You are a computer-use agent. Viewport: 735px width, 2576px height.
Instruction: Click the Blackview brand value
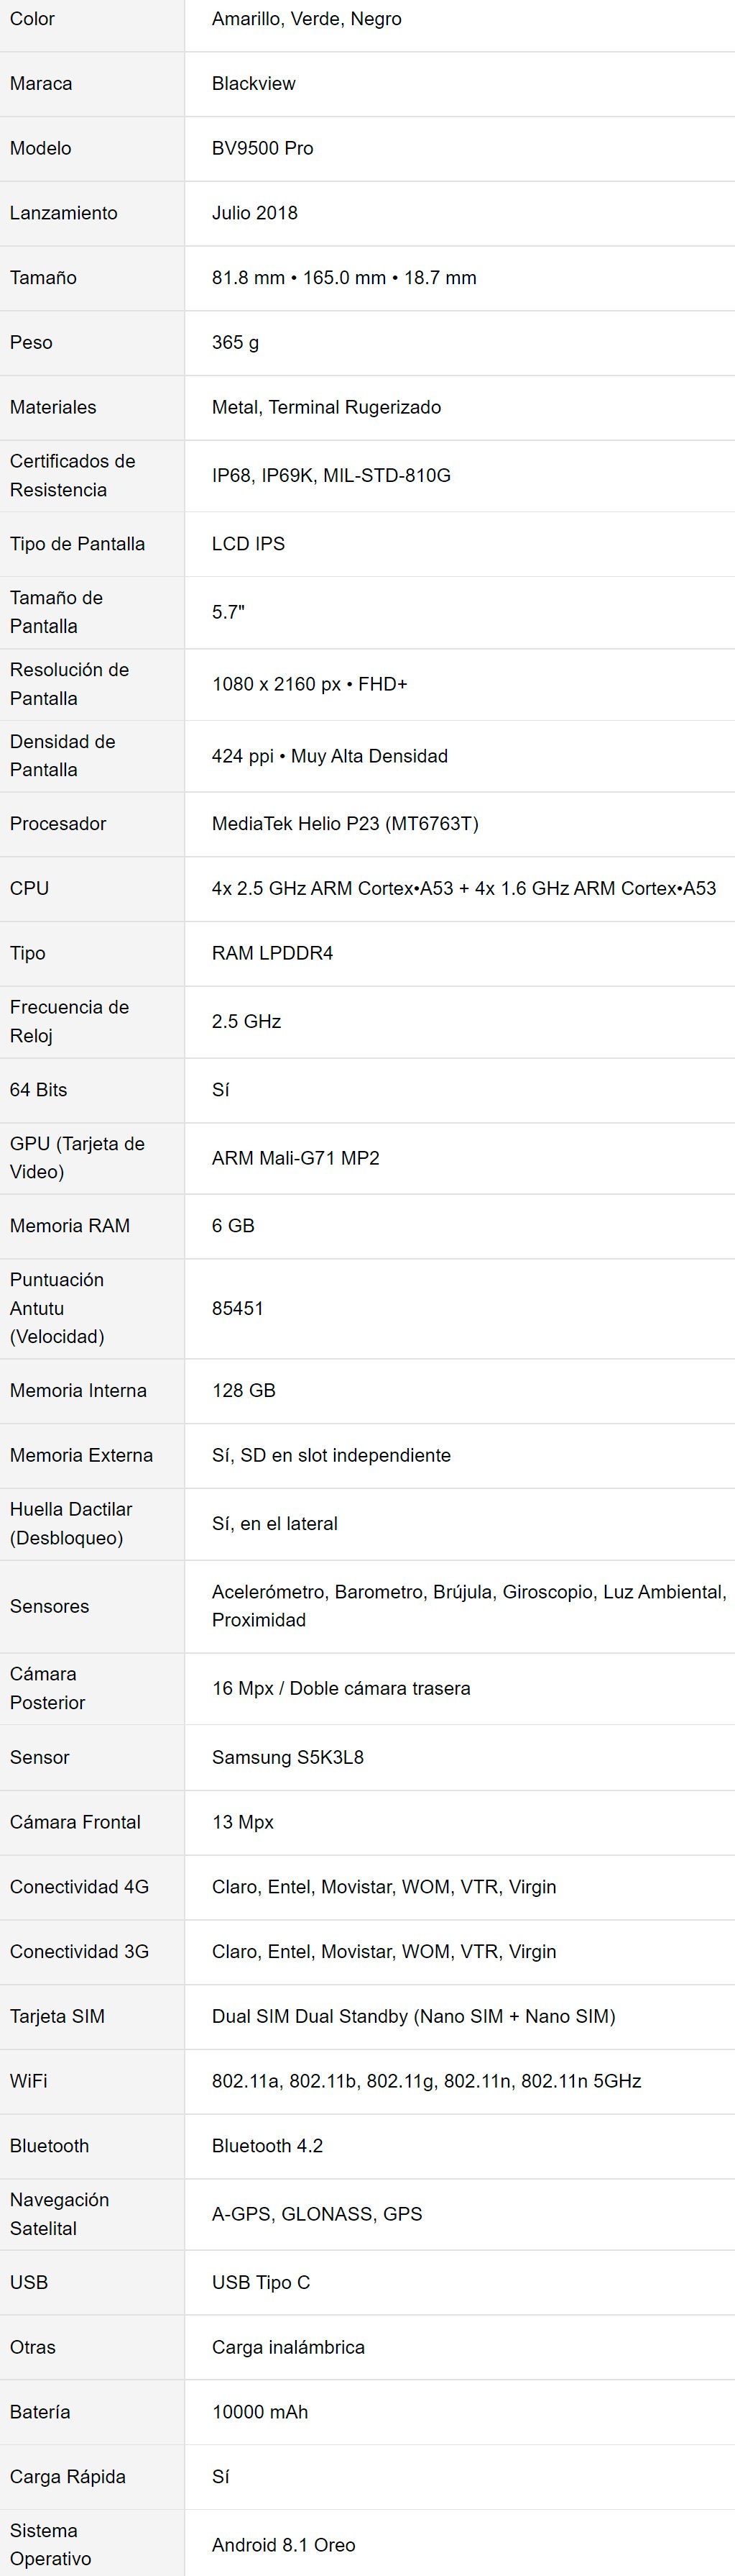point(254,83)
